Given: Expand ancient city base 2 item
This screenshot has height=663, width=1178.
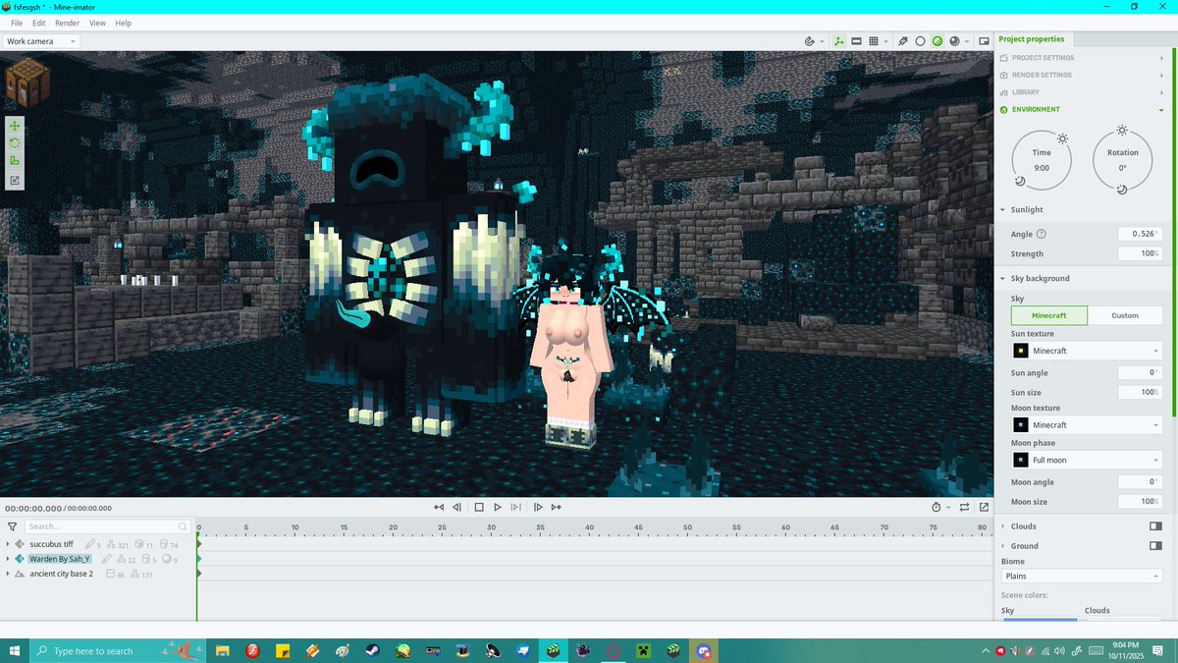Looking at the screenshot, I should pos(8,574).
